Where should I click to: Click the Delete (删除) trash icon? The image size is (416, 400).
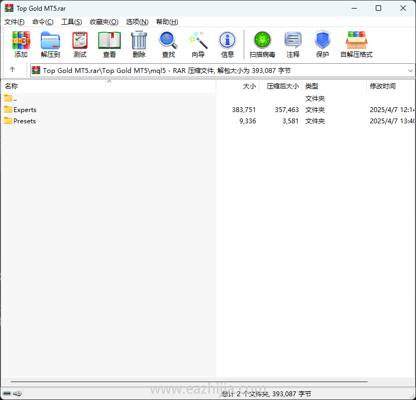[x=139, y=40]
